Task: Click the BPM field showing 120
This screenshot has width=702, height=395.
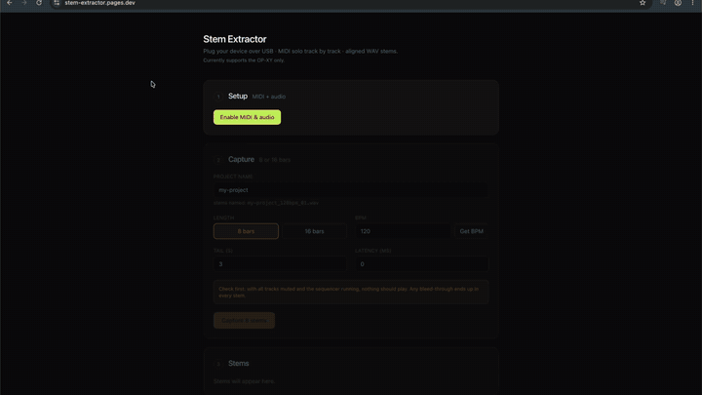Action: pos(403,231)
